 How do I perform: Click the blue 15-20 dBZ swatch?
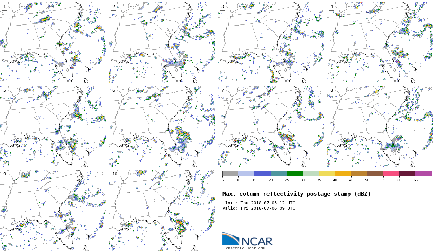point(262,173)
